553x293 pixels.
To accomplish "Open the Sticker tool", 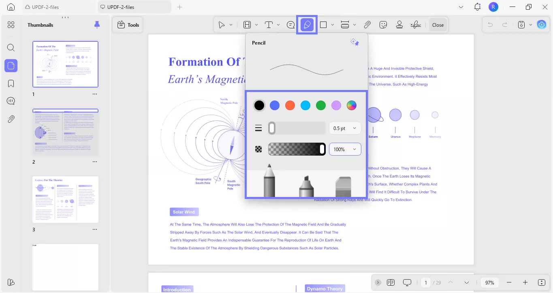I will 383,25.
